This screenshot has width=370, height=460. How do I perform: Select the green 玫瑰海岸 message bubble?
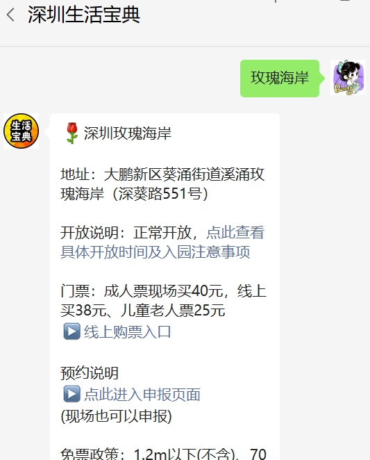[x=280, y=79]
